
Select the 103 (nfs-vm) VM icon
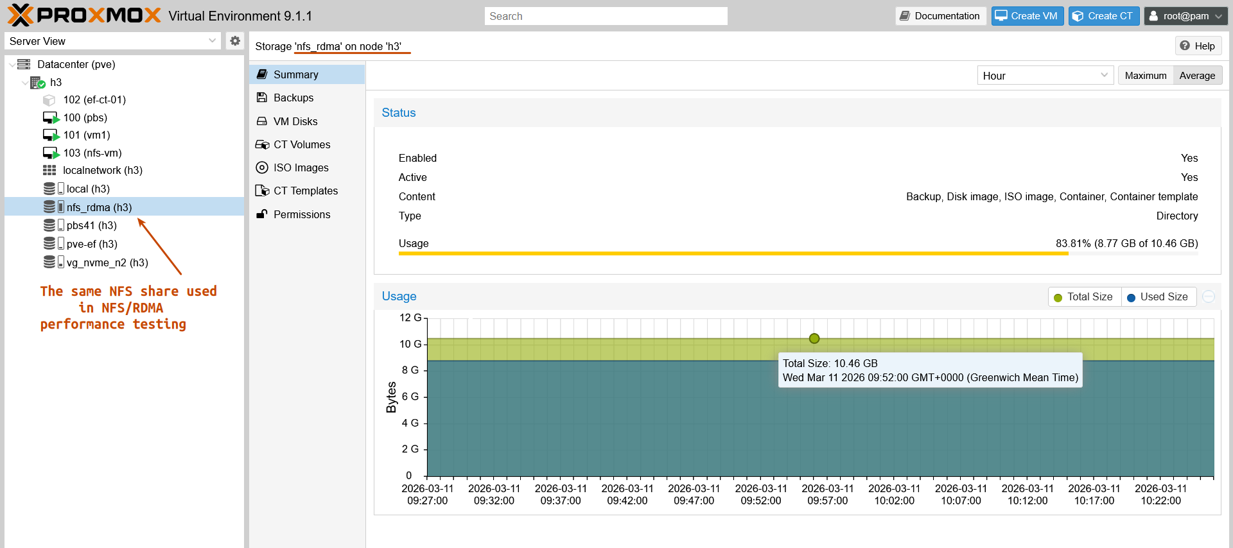coord(51,153)
